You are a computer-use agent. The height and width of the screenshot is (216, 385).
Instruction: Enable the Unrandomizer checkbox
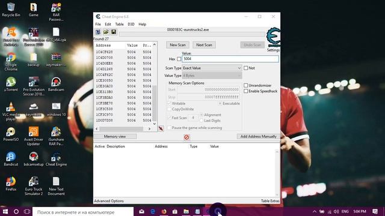click(x=246, y=85)
